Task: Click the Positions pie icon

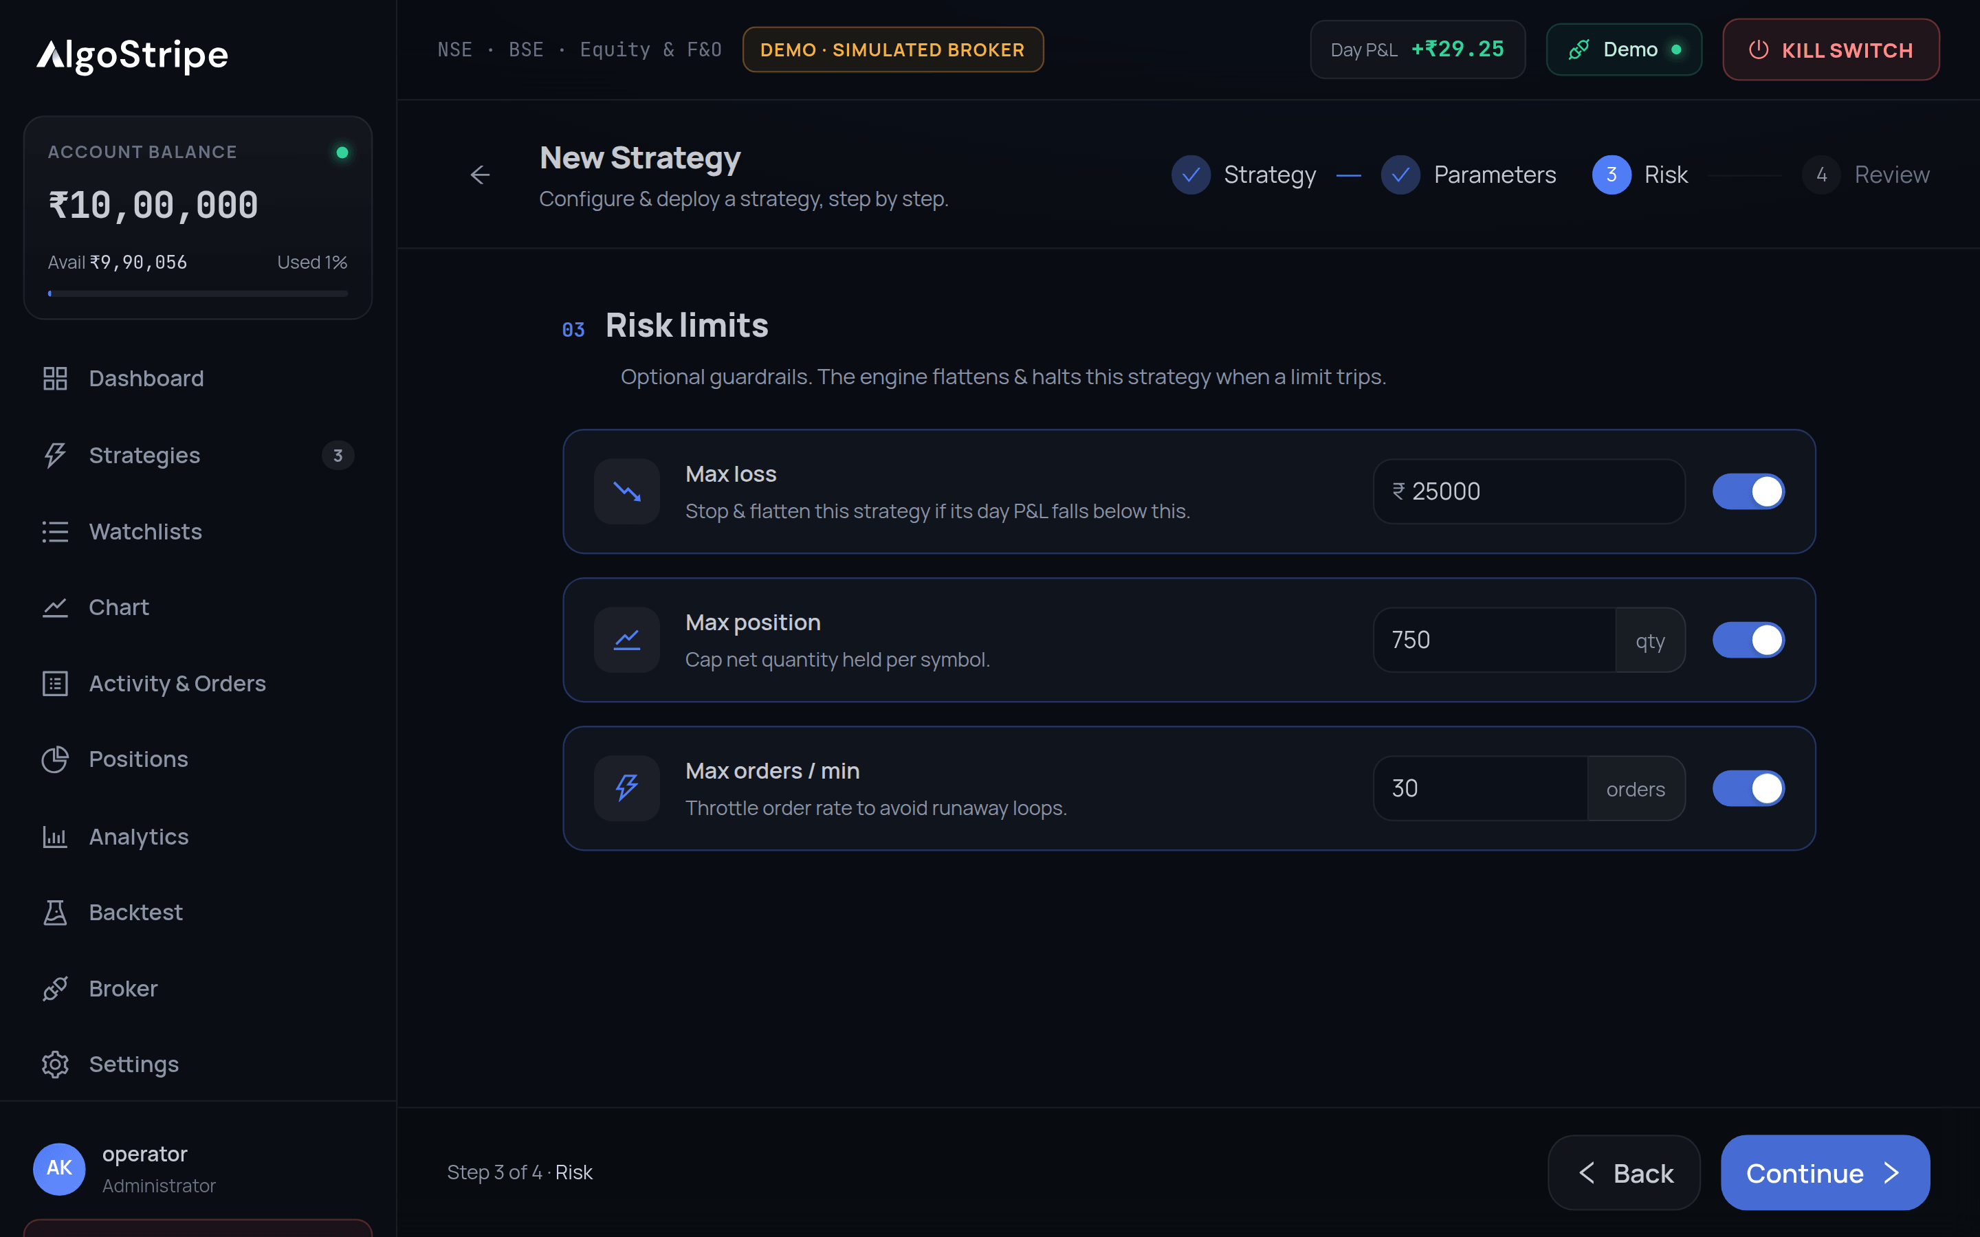Action: click(55, 759)
